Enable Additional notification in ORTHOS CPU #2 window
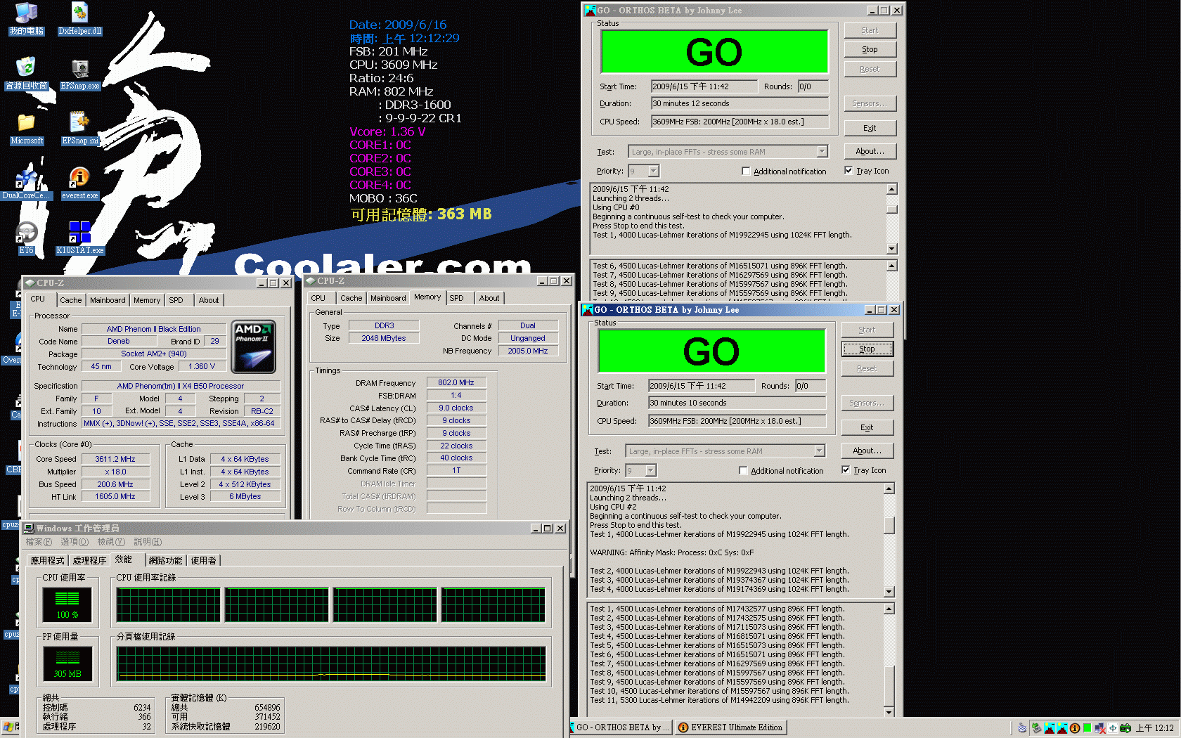The image size is (1181, 738). coord(743,470)
